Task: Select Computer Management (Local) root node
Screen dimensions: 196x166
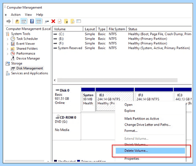Action: [28, 29]
